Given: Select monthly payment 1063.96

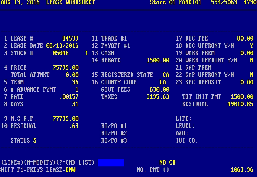Looking at the screenshot, I should 242,170.
